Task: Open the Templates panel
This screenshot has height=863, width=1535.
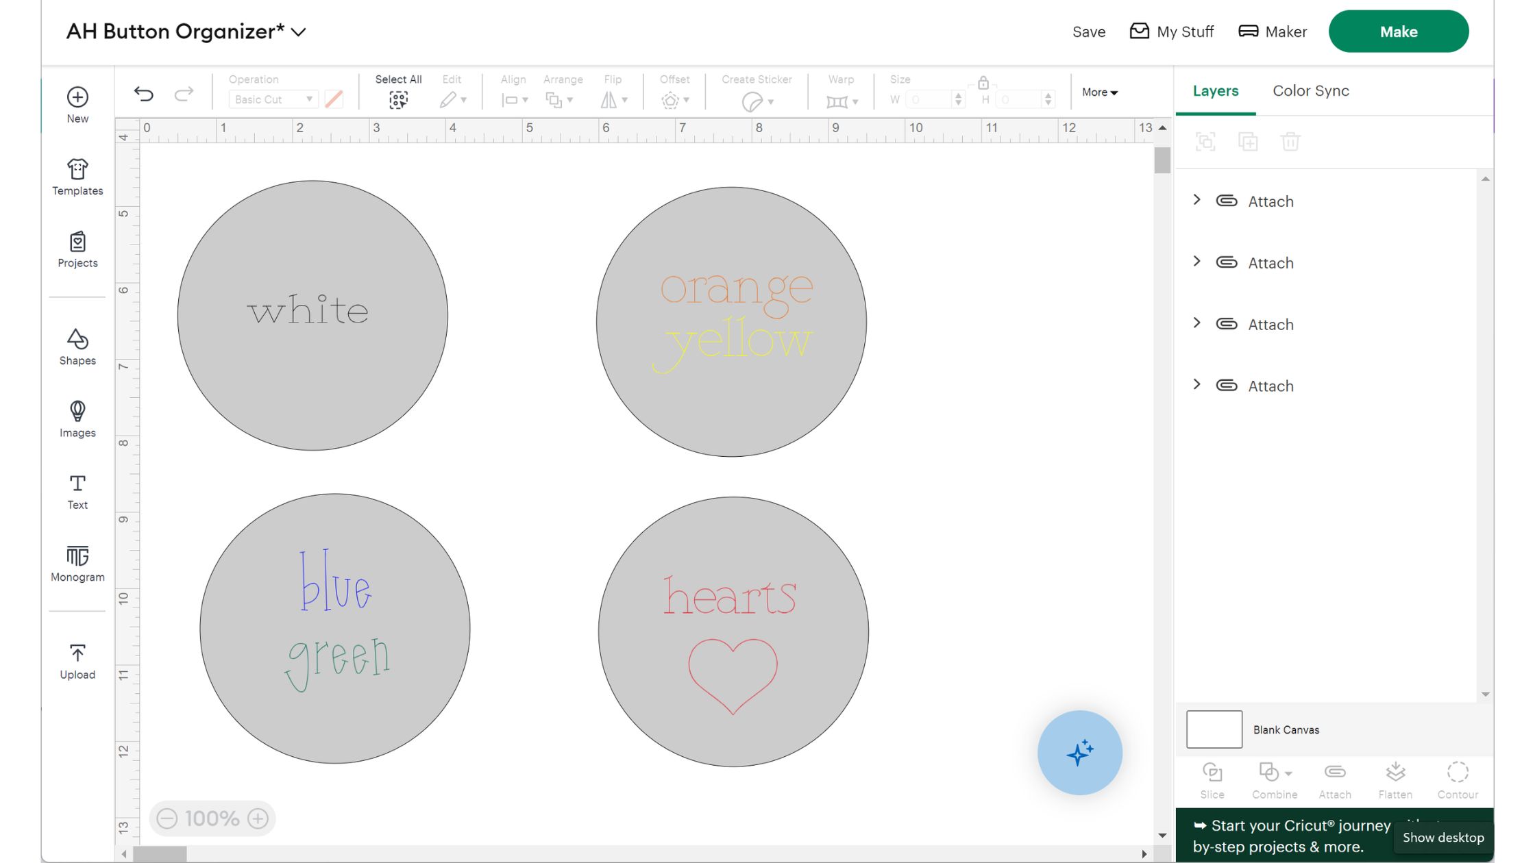Action: 77,177
